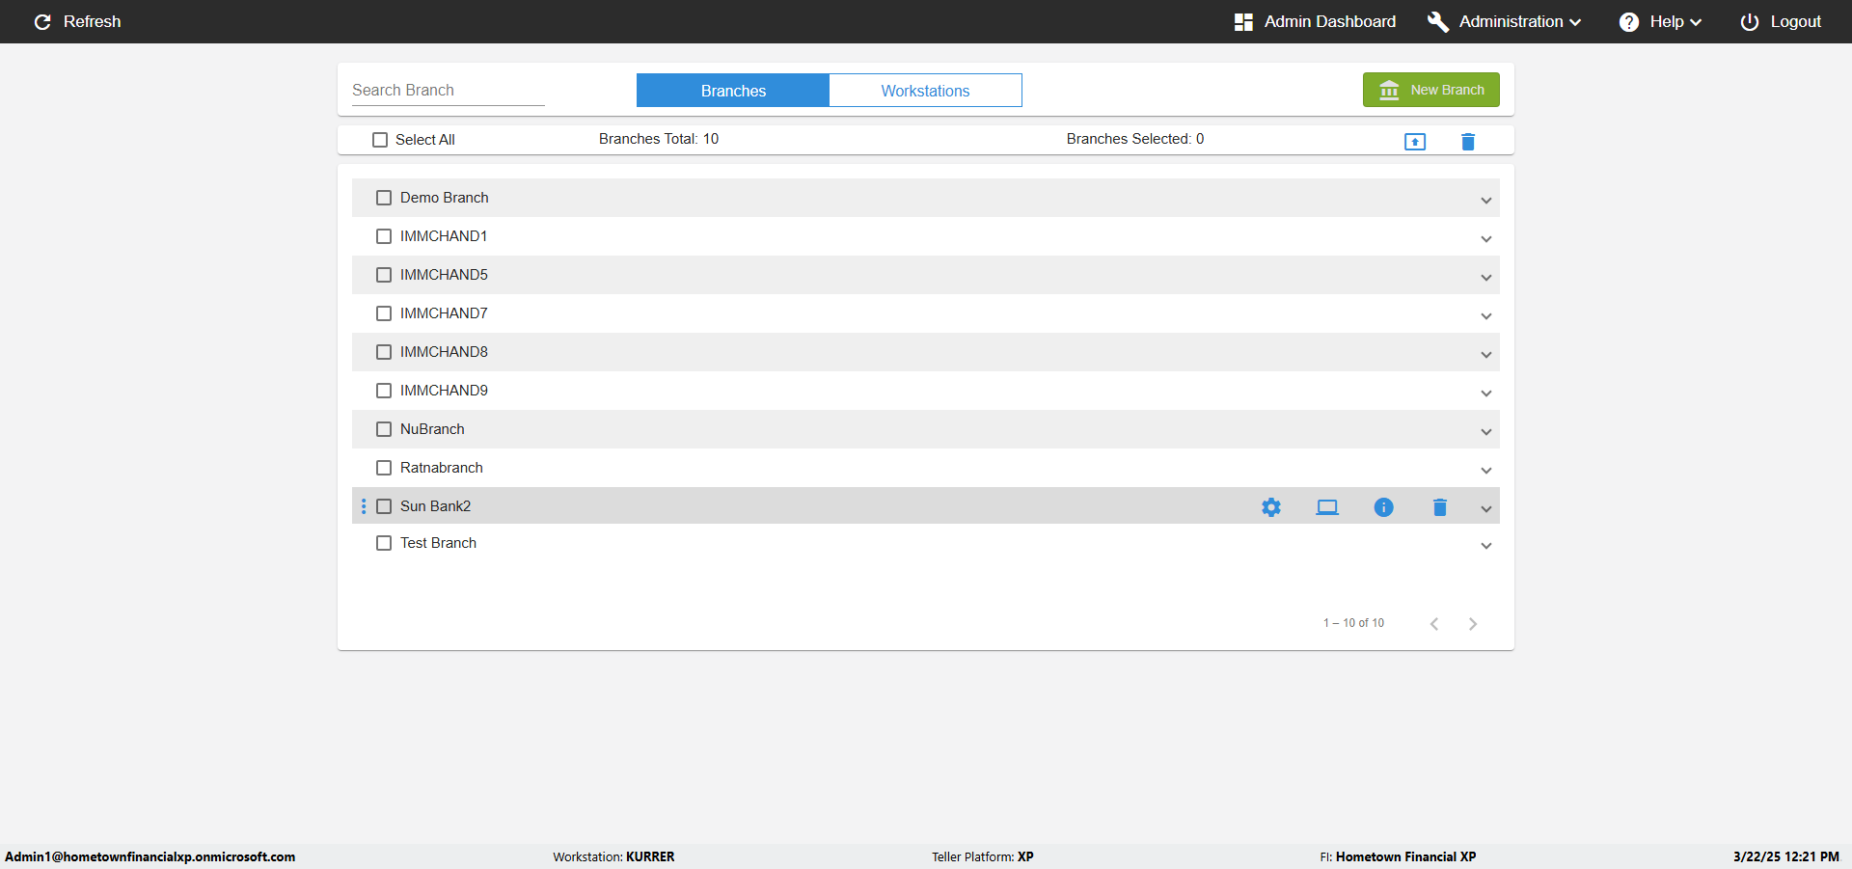The image size is (1852, 869).
Task: Check the IMMCHAND9 checkbox
Action: point(384,391)
